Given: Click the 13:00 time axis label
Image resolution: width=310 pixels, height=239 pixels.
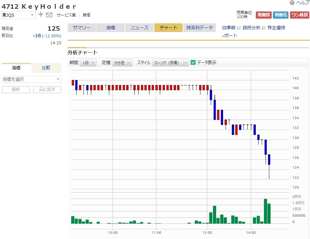Looking at the screenshot, I should (207, 233).
